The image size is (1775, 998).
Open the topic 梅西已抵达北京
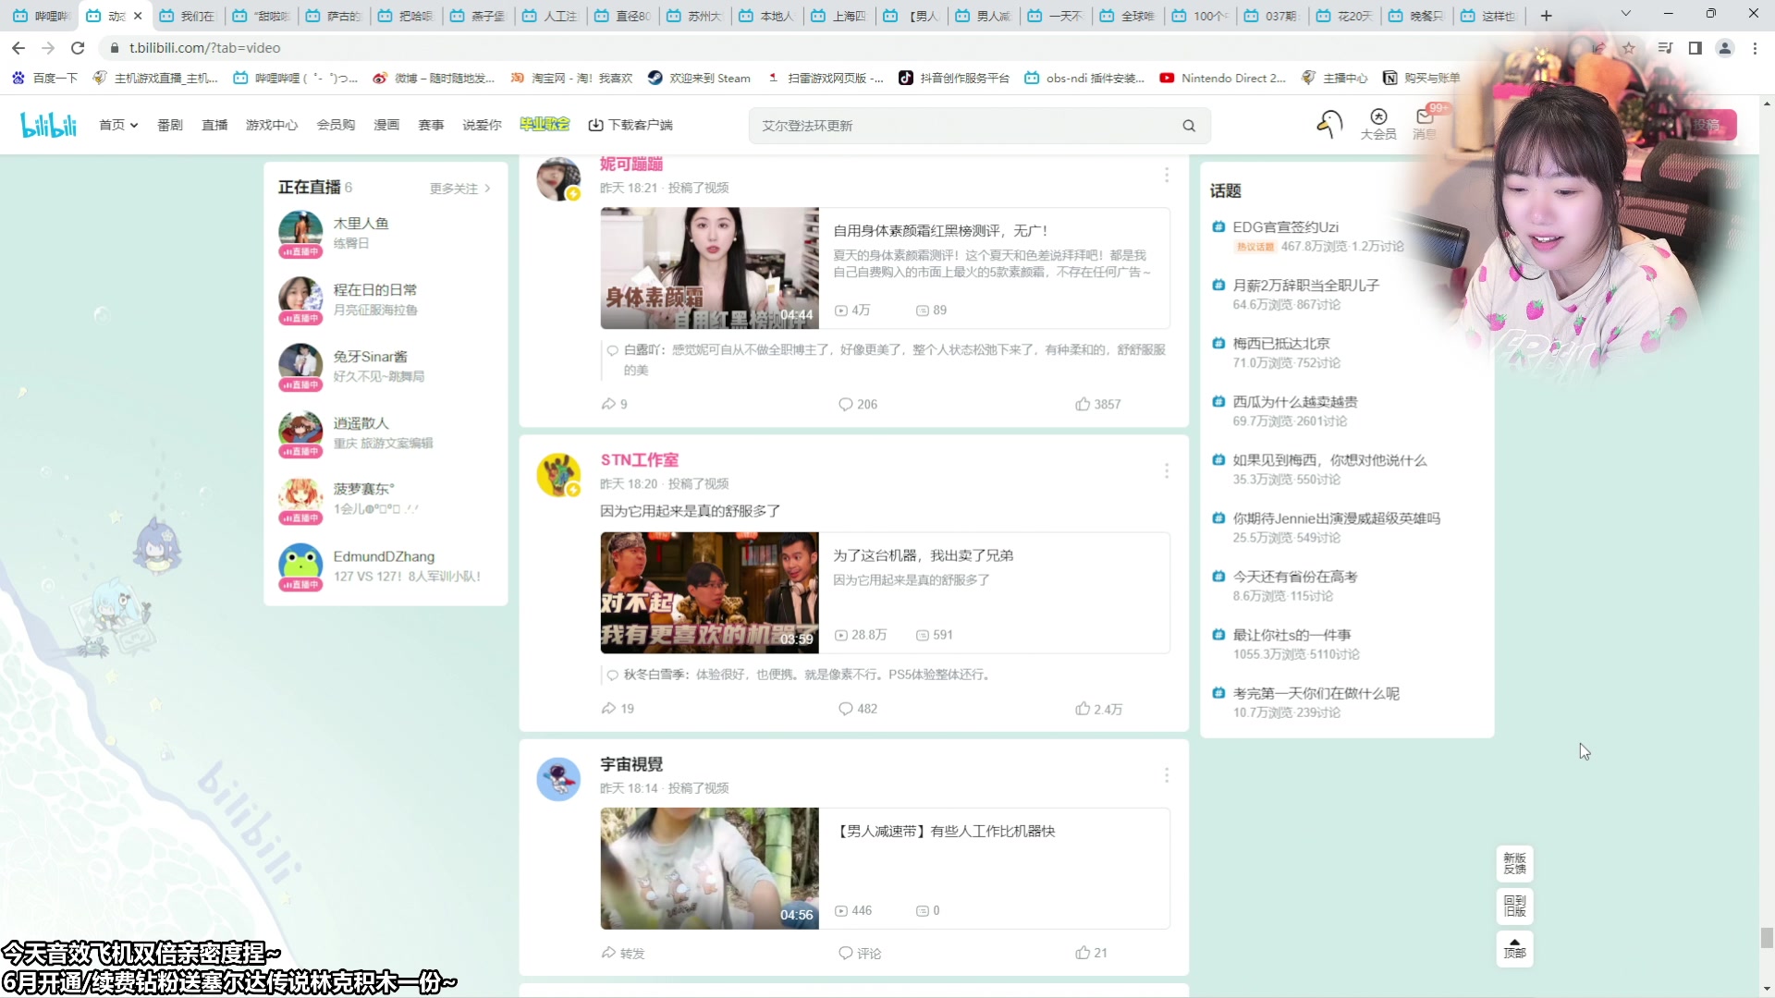(1280, 344)
